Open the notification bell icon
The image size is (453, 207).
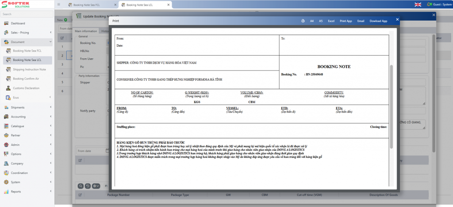pos(429,4)
